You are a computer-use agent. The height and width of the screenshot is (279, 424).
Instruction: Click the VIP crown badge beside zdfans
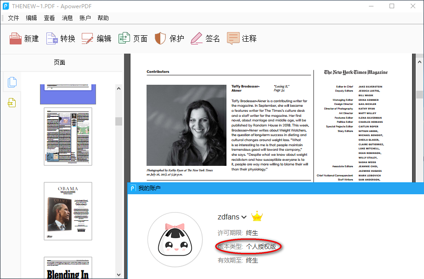pos(258,215)
